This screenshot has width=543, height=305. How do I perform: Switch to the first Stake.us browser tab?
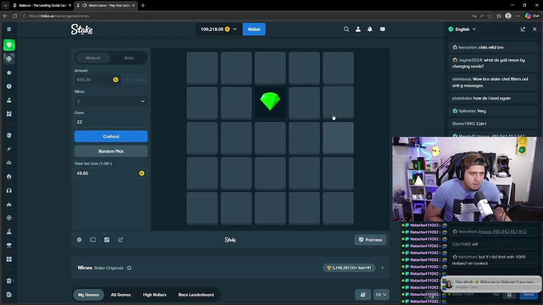[42, 6]
